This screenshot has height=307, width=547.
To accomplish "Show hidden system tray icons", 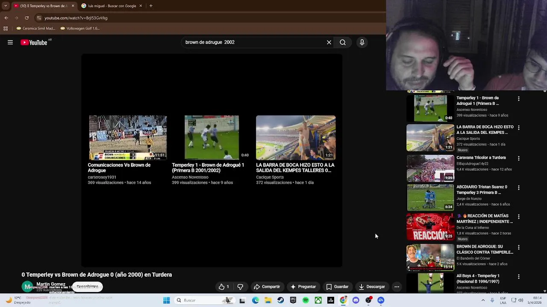I will pos(483,300).
